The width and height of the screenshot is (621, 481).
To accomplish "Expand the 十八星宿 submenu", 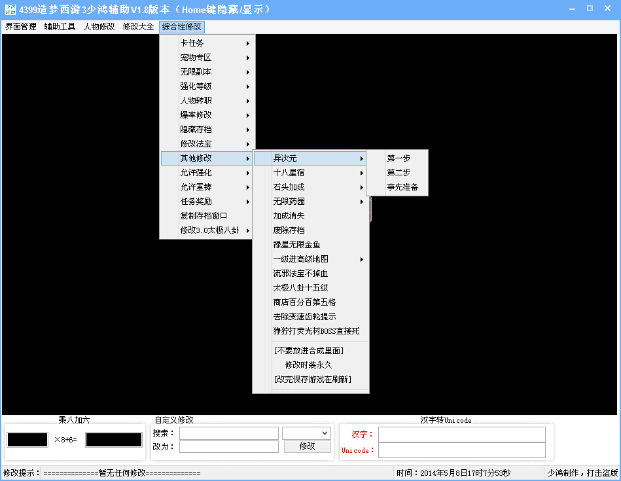I will point(310,173).
